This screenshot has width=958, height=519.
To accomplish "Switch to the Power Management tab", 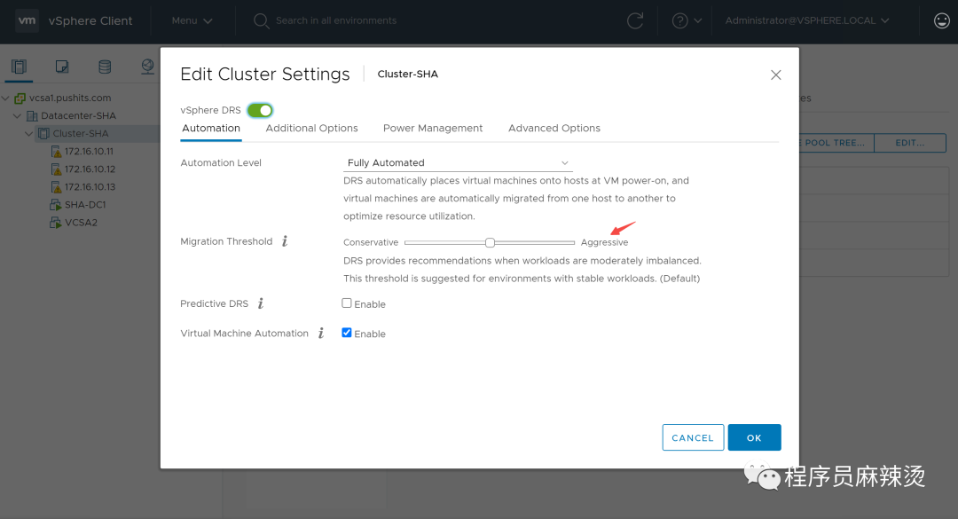I will click(433, 128).
